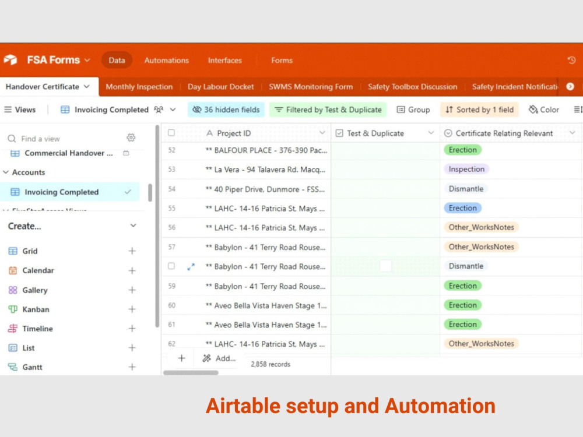
Task: Tick Test & Duplicate checkbox on hovered Babylon row
Action: click(385, 266)
